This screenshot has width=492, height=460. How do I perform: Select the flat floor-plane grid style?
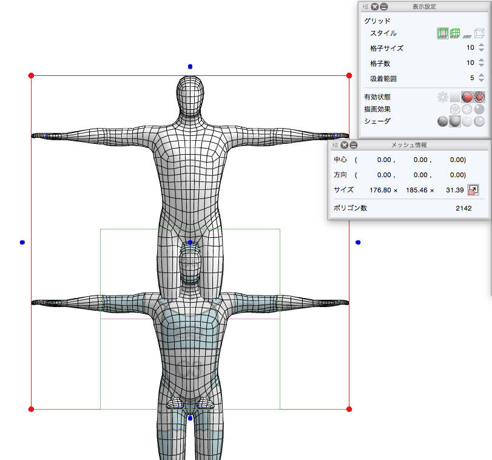467,34
